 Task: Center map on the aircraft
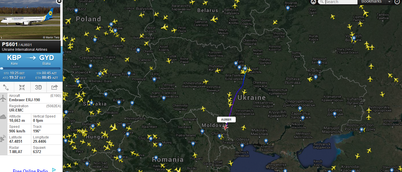[22, 87]
